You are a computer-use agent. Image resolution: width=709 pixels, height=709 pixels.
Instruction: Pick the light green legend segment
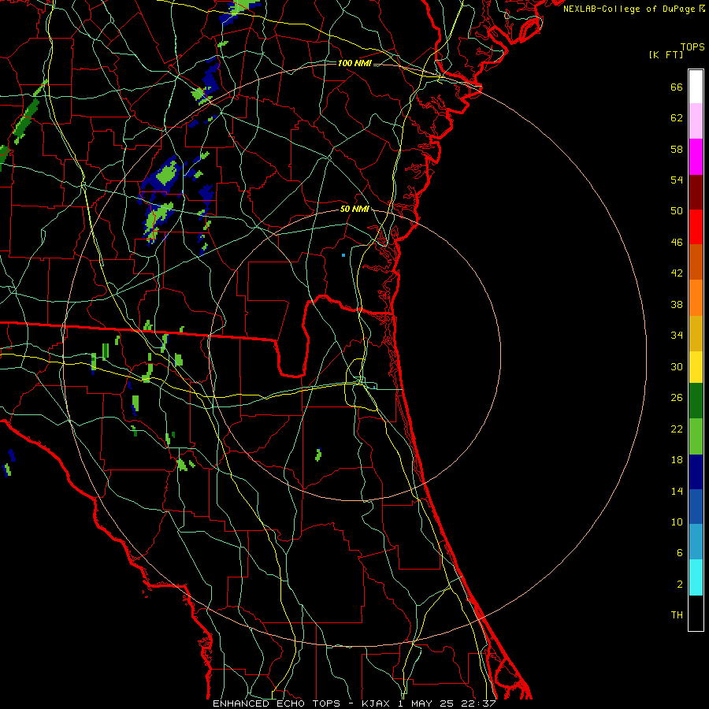696,436
